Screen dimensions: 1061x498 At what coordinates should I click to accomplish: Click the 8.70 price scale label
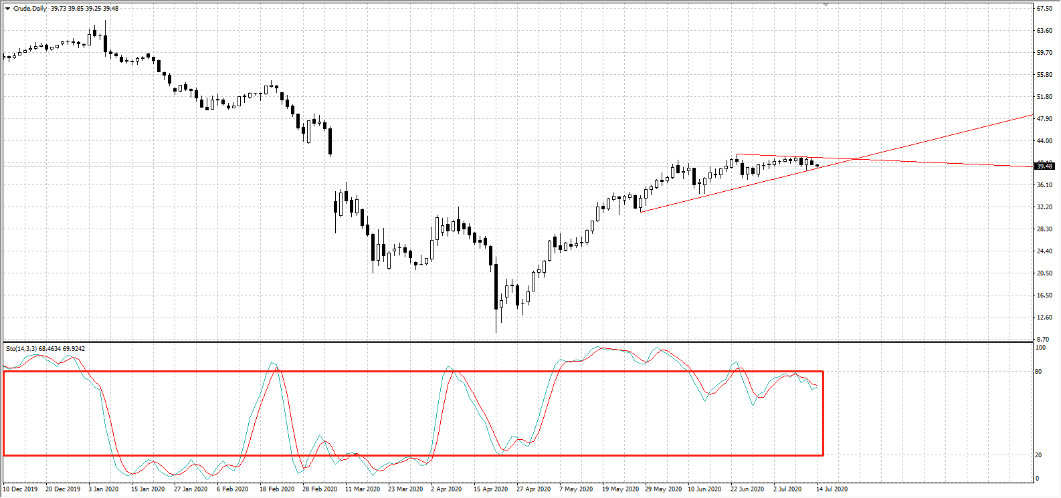pyautogui.click(x=1043, y=340)
